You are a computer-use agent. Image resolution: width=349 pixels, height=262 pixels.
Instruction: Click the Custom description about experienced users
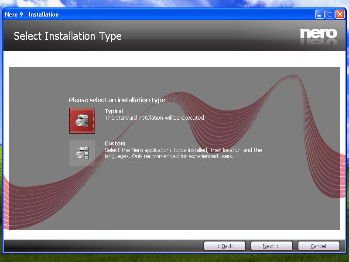183,153
